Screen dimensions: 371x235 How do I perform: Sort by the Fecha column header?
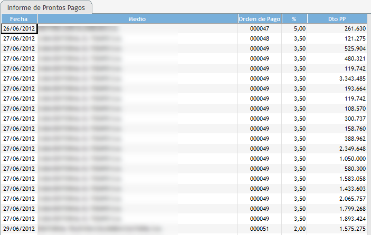(18, 19)
